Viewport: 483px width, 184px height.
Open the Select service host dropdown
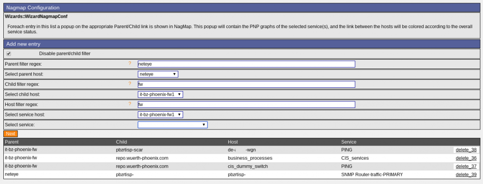(160, 115)
